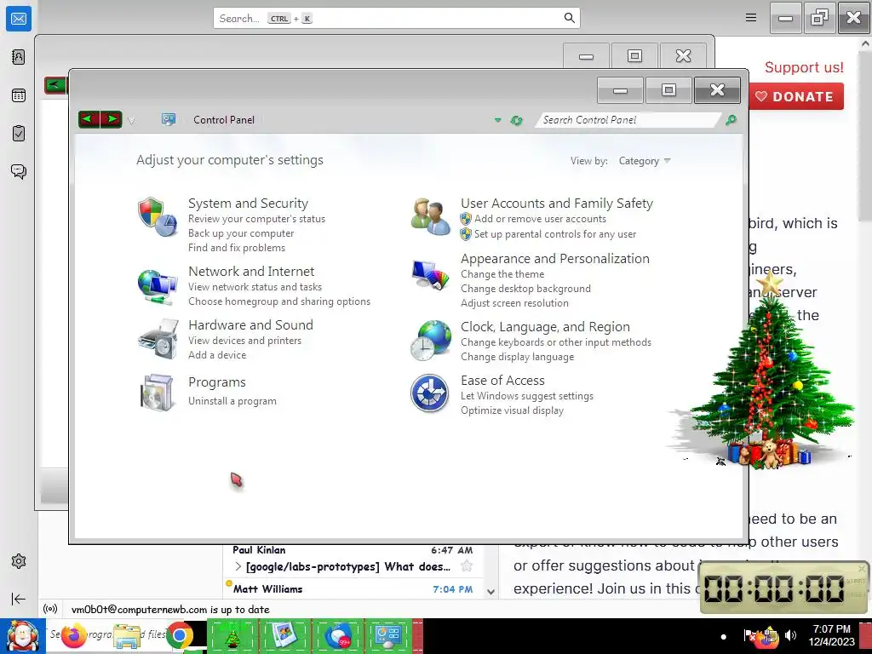This screenshot has height=654, width=872.
Task: Click the Programs box icon
Action: coord(157,393)
